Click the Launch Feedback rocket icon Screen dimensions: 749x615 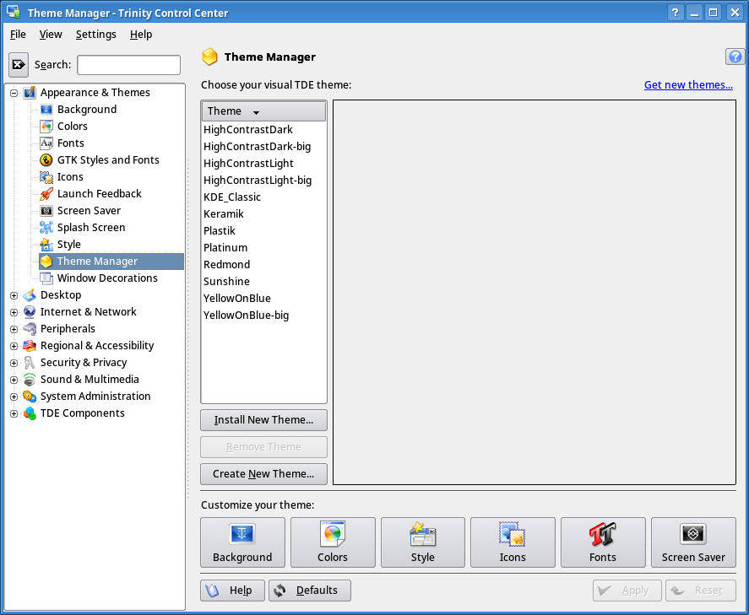[x=46, y=194]
